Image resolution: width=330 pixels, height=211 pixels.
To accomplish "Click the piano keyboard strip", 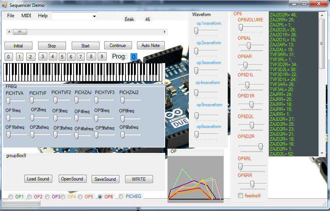I will (x=84, y=72).
